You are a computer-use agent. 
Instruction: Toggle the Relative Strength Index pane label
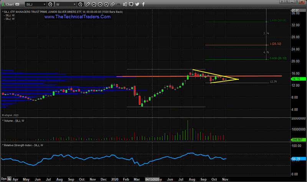click(23, 145)
